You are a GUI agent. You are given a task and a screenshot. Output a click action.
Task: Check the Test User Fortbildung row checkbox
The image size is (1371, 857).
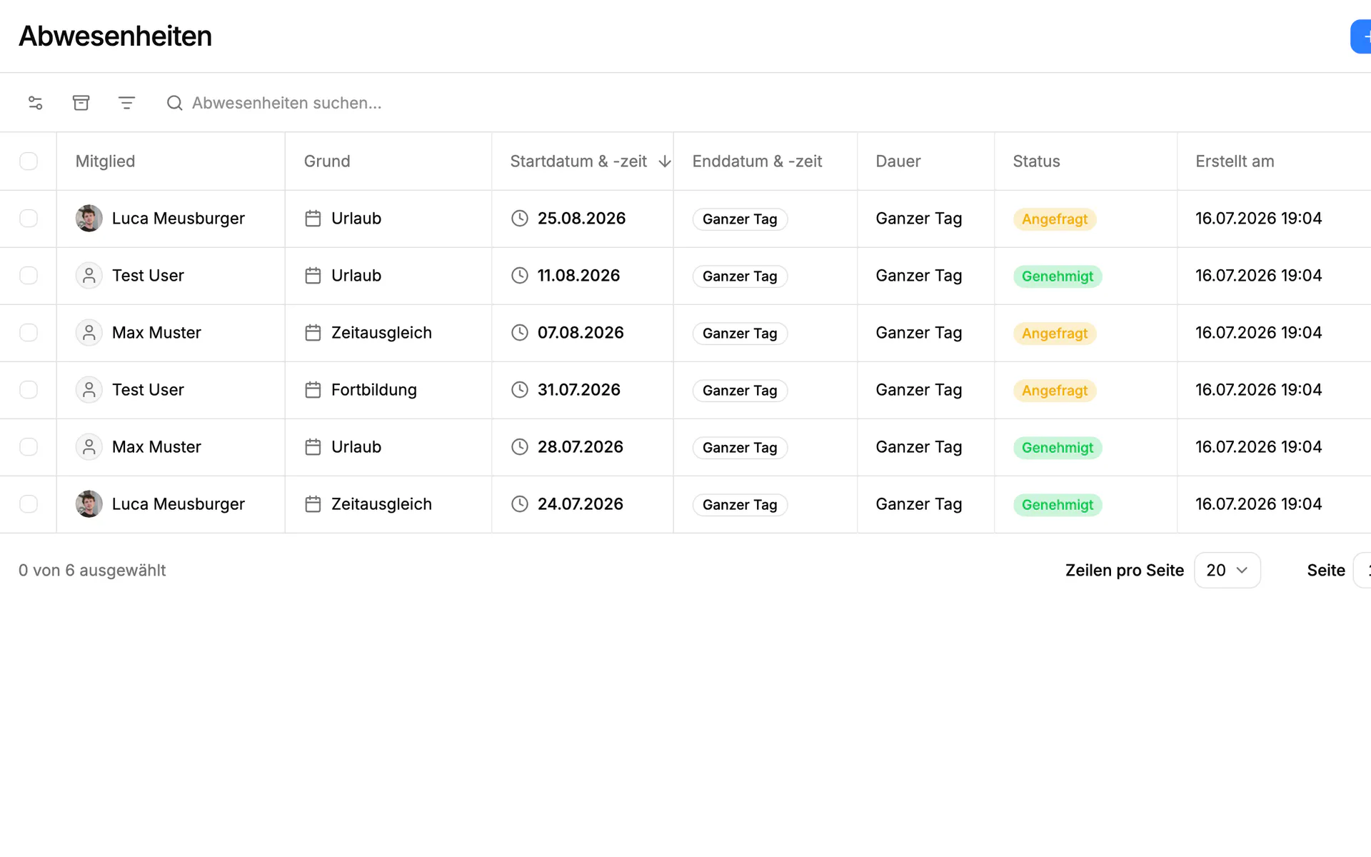pyautogui.click(x=29, y=390)
